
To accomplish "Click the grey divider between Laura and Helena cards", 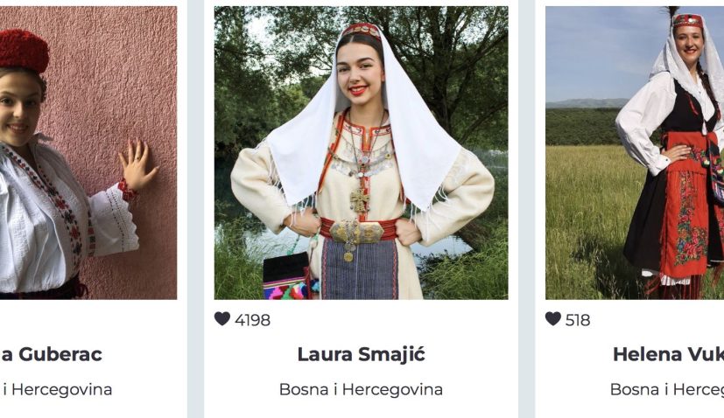I will point(526,209).
